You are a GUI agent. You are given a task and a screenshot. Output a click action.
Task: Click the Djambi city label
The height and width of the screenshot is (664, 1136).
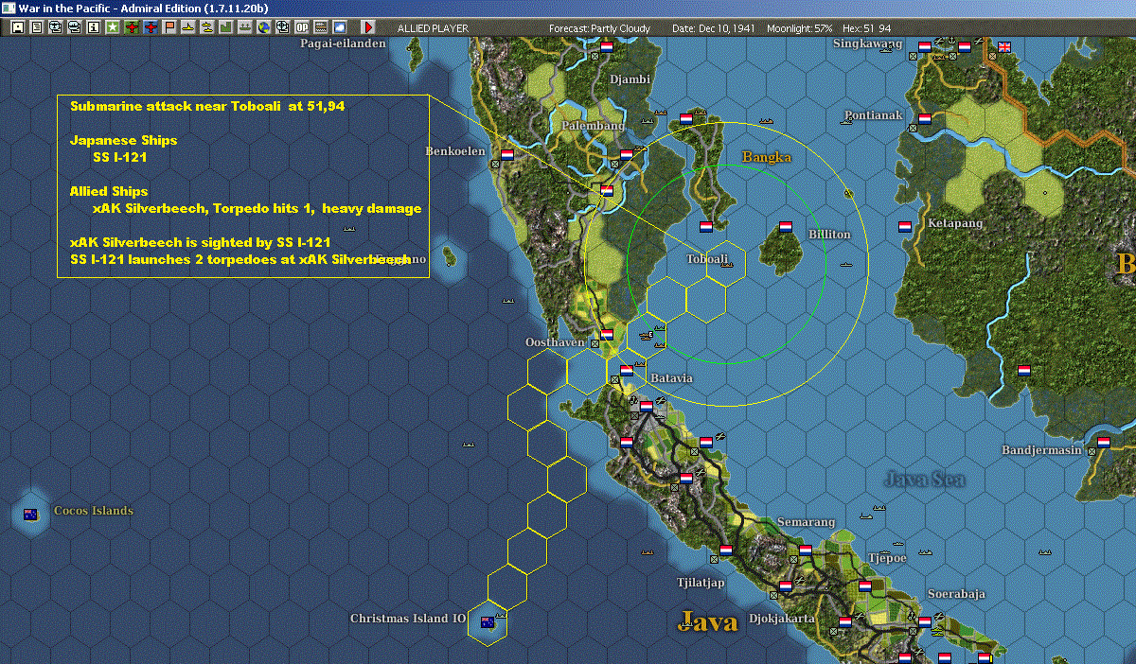click(630, 79)
